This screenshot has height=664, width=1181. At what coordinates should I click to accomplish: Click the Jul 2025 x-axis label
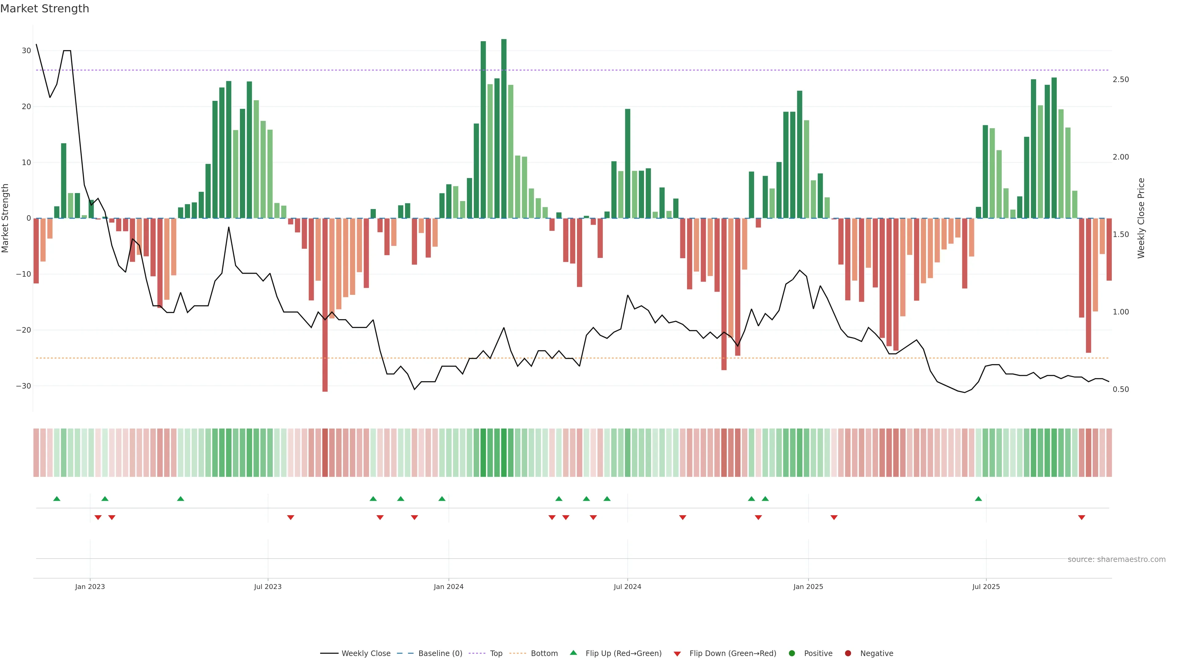click(x=986, y=587)
